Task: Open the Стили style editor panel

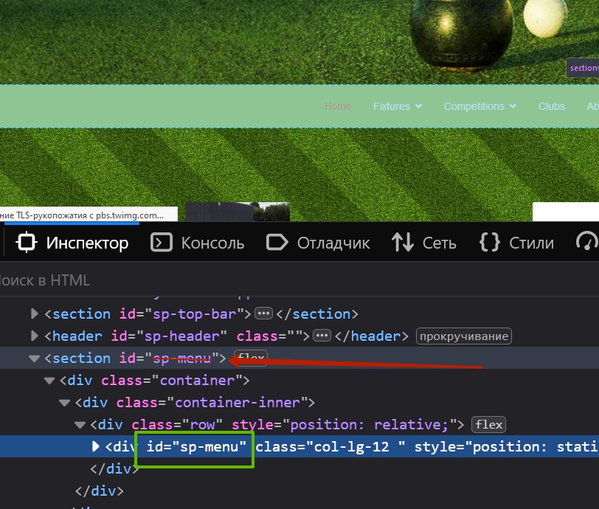Action: 516,243
